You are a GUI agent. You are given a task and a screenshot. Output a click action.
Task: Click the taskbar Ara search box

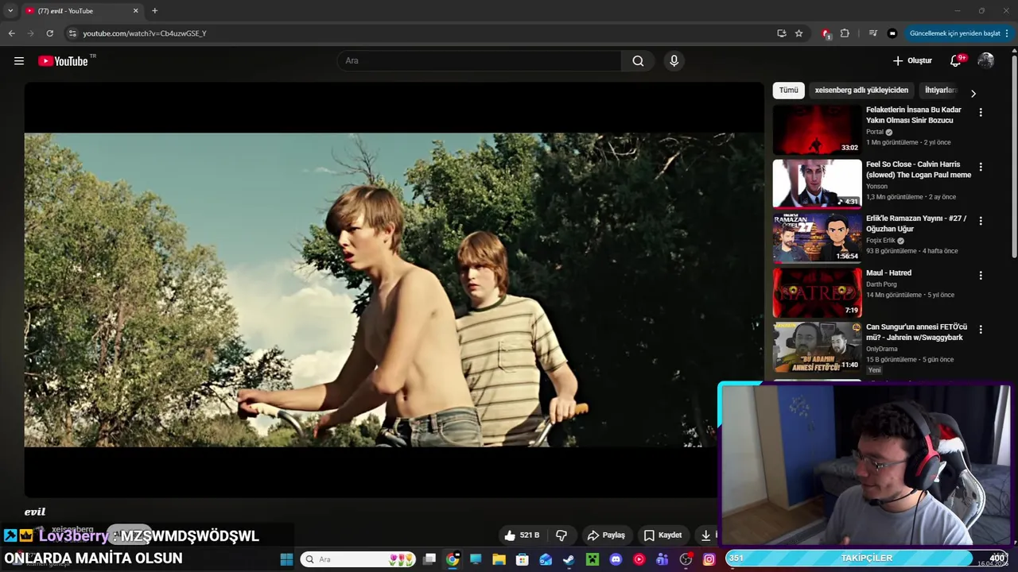[x=358, y=559]
